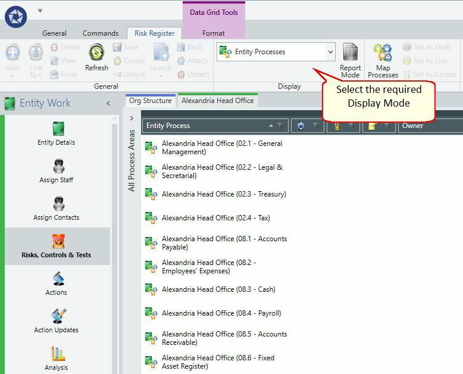Open Entity Details in the sidebar
The image size is (463, 374).
[x=56, y=133]
